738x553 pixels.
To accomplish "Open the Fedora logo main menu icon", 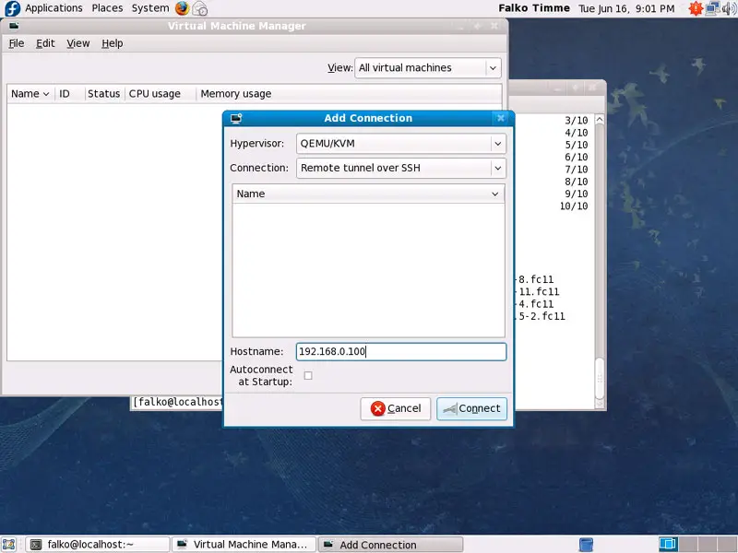I will tap(12, 8).
